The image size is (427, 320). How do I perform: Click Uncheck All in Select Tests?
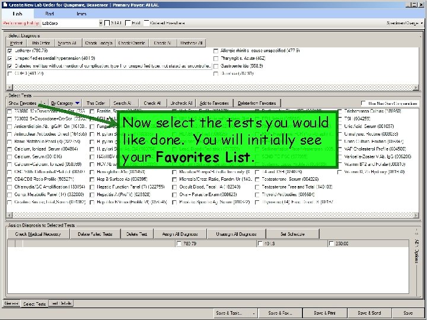click(x=181, y=103)
